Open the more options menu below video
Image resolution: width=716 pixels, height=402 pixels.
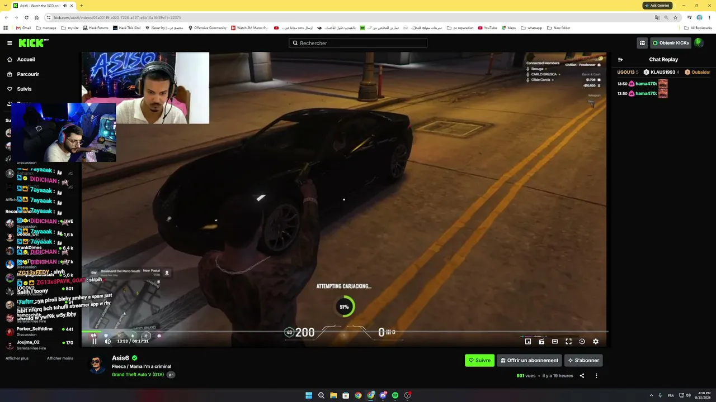point(596,376)
